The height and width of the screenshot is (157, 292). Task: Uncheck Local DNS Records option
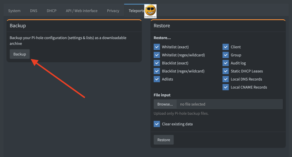tap(226, 79)
